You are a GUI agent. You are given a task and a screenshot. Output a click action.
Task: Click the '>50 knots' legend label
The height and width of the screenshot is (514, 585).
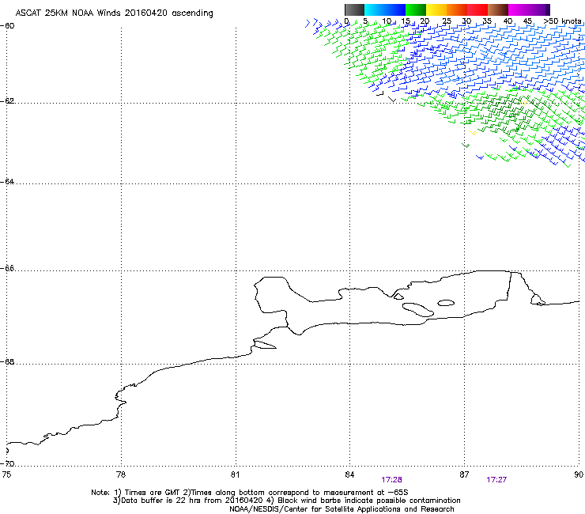562,21
